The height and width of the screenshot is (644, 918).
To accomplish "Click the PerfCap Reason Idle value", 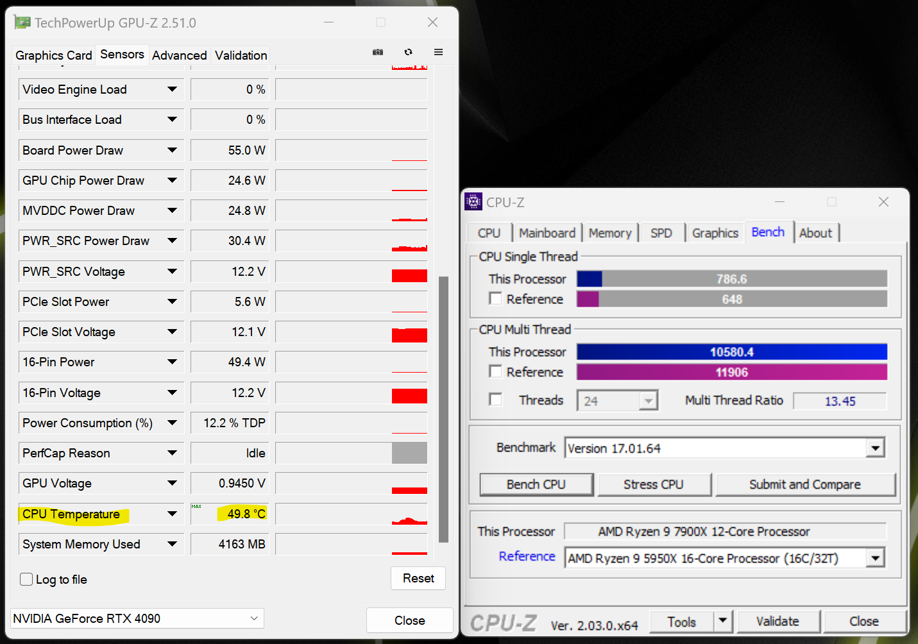I will [x=229, y=453].
